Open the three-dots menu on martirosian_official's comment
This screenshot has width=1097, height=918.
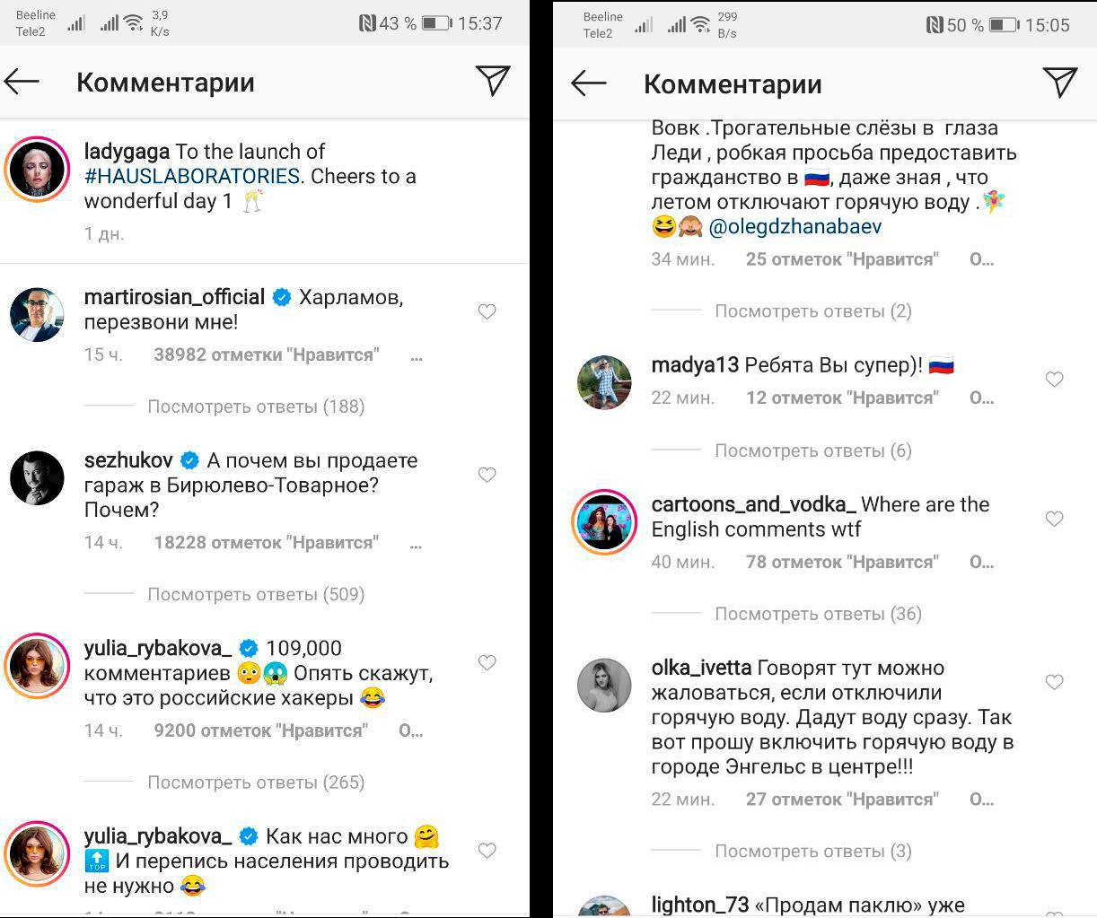[416, 355]
